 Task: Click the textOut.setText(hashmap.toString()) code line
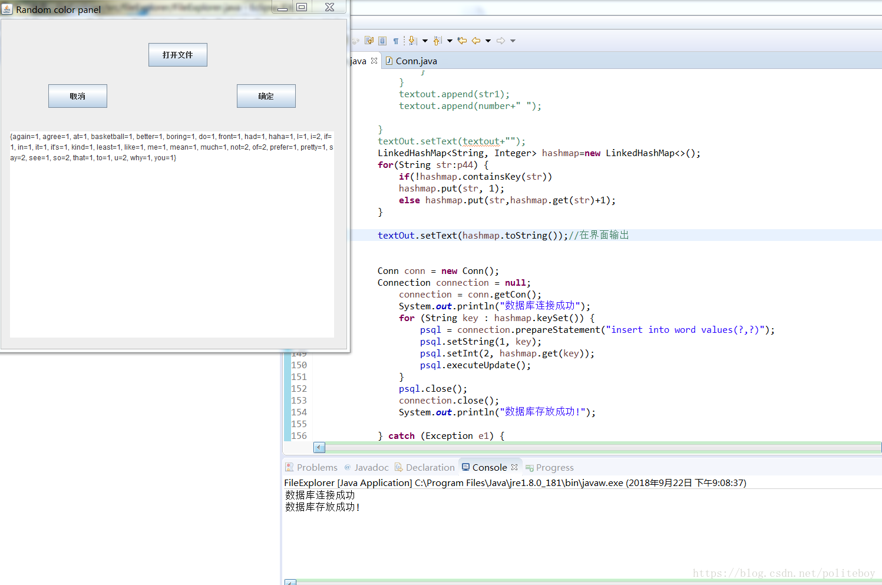pos(503,235)
